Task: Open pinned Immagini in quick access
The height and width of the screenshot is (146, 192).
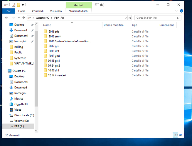Action: [x=20, y=41]
